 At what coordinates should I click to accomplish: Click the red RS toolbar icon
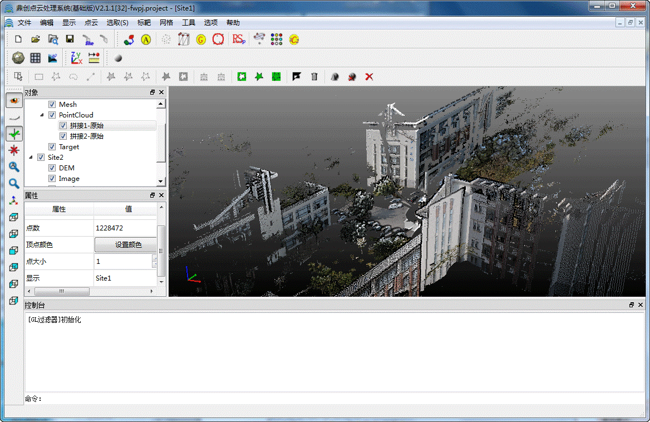point(238,40)
